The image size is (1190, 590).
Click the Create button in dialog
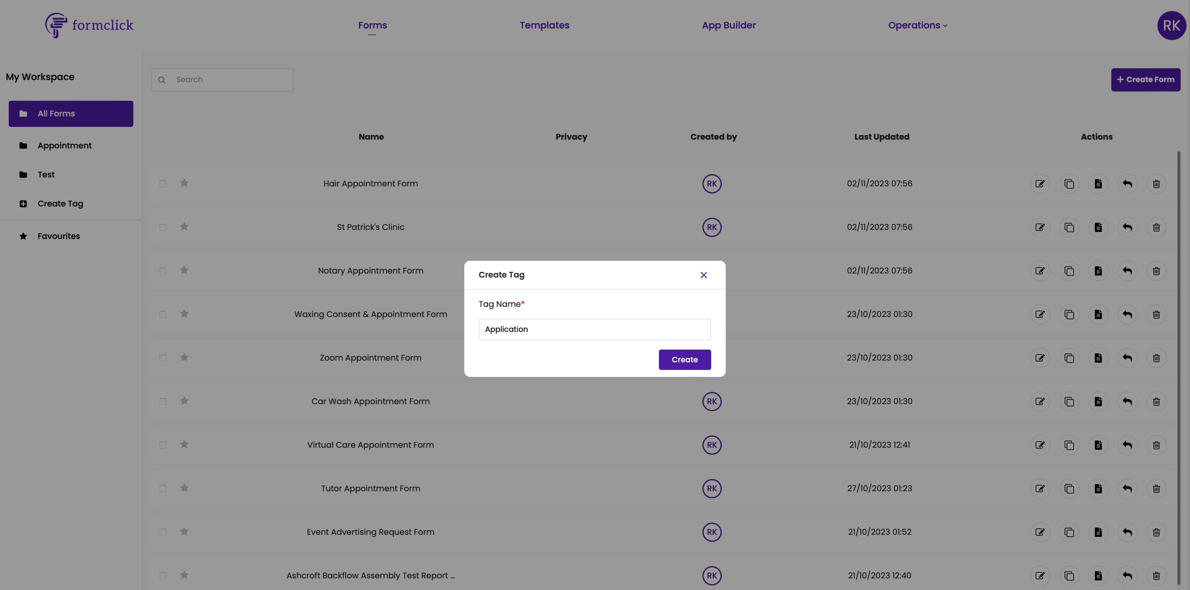click(684, 360)
